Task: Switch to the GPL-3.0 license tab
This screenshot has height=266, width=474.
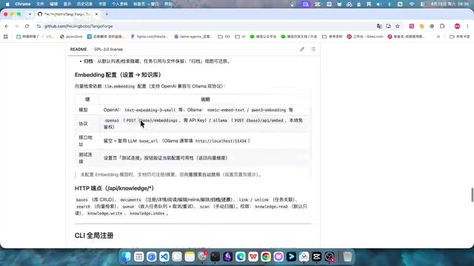Action: pyautogui.click(x=108, y=50)
